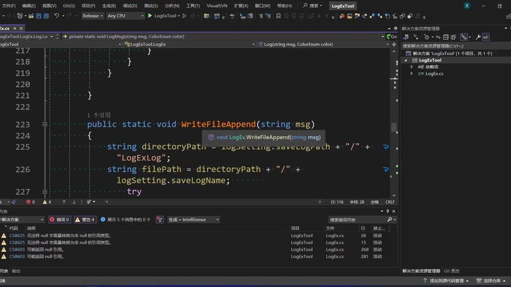Click the code cleanup broom icon

pyautogui.click(x=89, y=202)
